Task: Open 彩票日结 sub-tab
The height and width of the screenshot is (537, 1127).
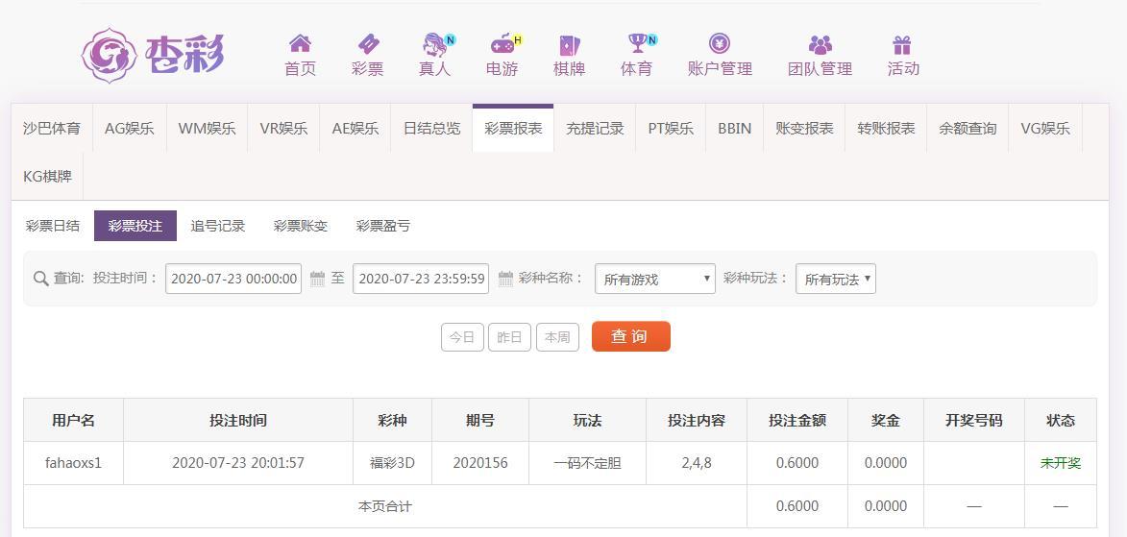Action: coord(53,226)
